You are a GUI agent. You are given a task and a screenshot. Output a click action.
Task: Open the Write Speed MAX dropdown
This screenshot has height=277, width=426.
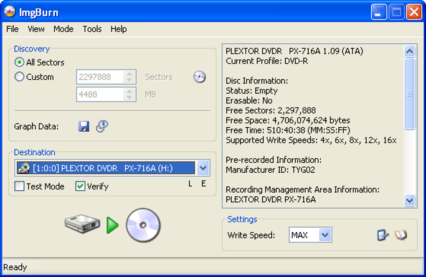tap(325, 235)
